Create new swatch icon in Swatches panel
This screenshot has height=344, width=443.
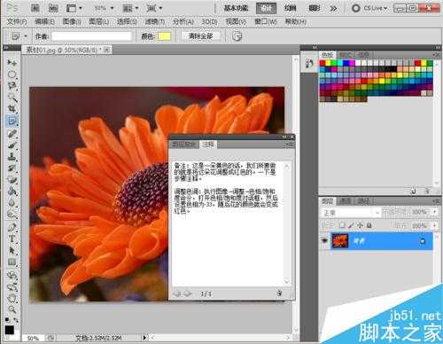coord(414,192)
